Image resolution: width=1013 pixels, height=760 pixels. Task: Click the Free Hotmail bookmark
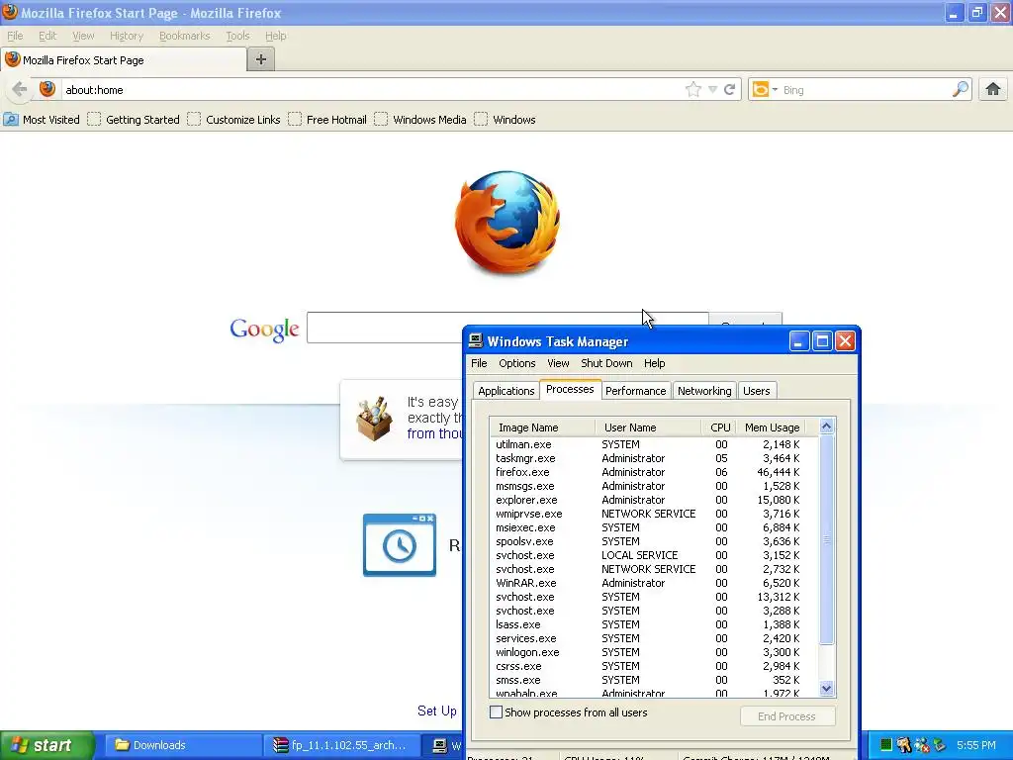pos(327,120)
